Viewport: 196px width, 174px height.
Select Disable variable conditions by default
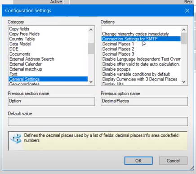pyautogui.click(x=141, y=74)
